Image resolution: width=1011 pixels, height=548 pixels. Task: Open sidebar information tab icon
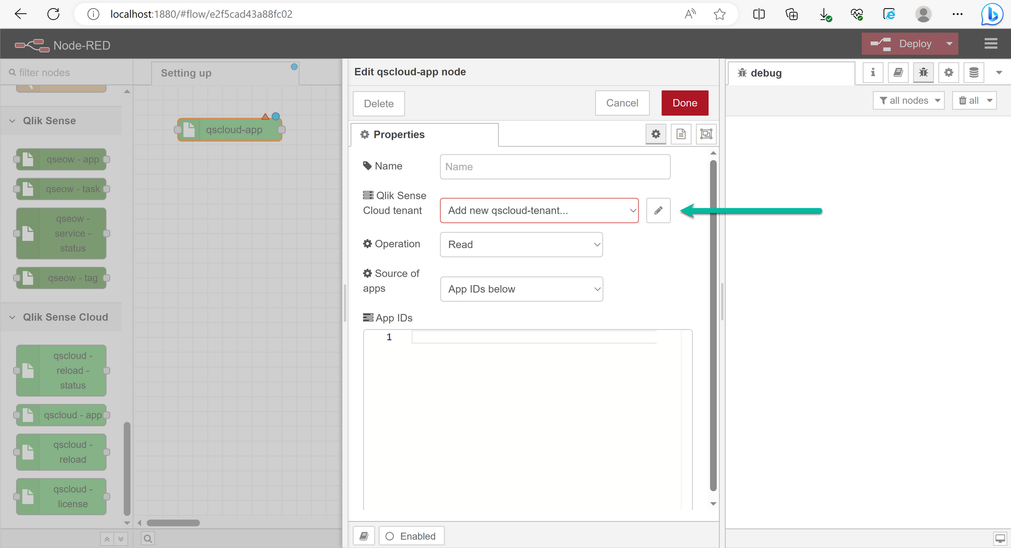(x=872, y=73)
